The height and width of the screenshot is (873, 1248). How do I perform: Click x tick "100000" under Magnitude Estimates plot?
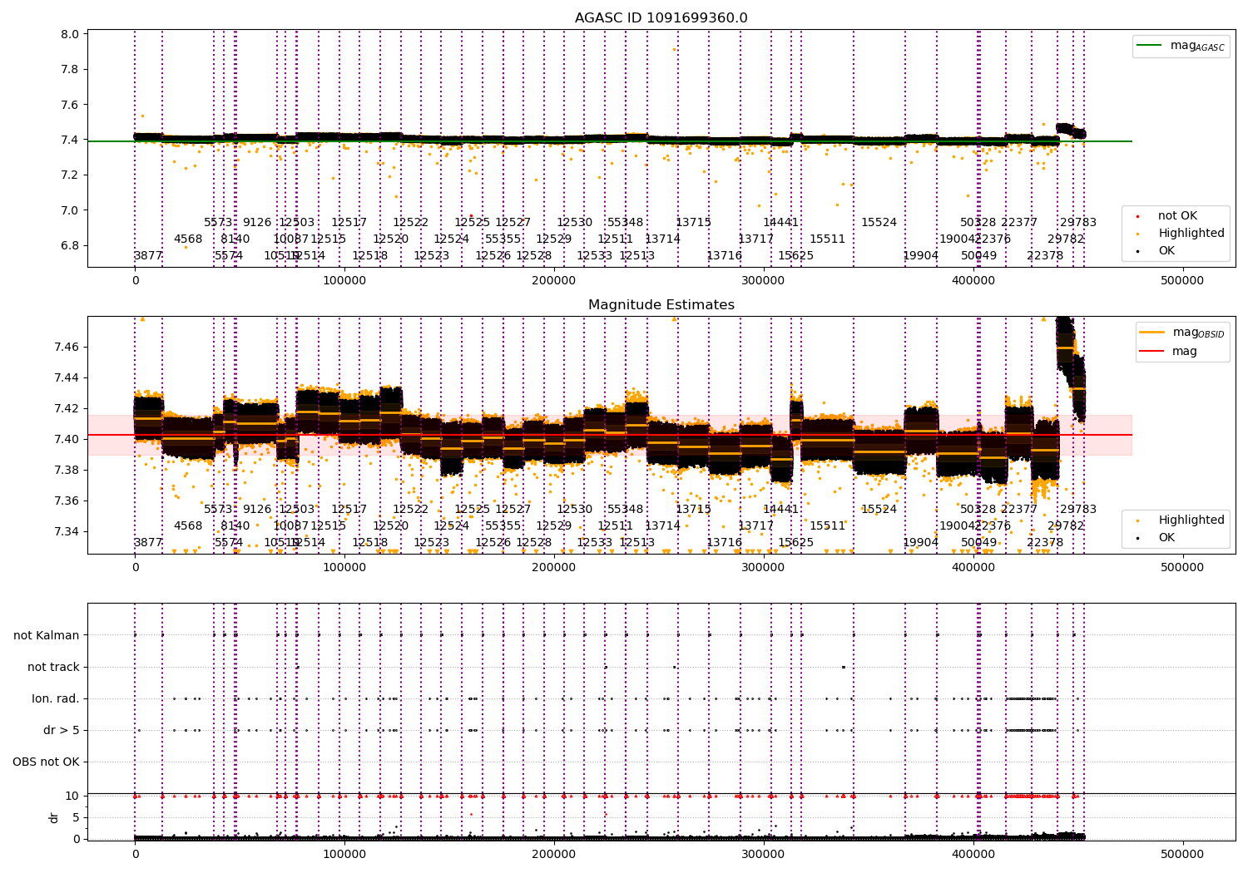pos(344,568)
